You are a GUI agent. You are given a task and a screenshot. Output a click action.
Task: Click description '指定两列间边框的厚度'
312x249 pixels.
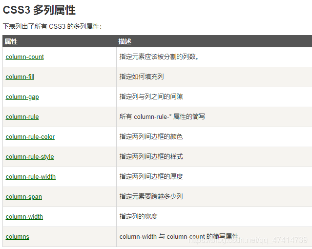pyautogui.click(x=151, y=176)
